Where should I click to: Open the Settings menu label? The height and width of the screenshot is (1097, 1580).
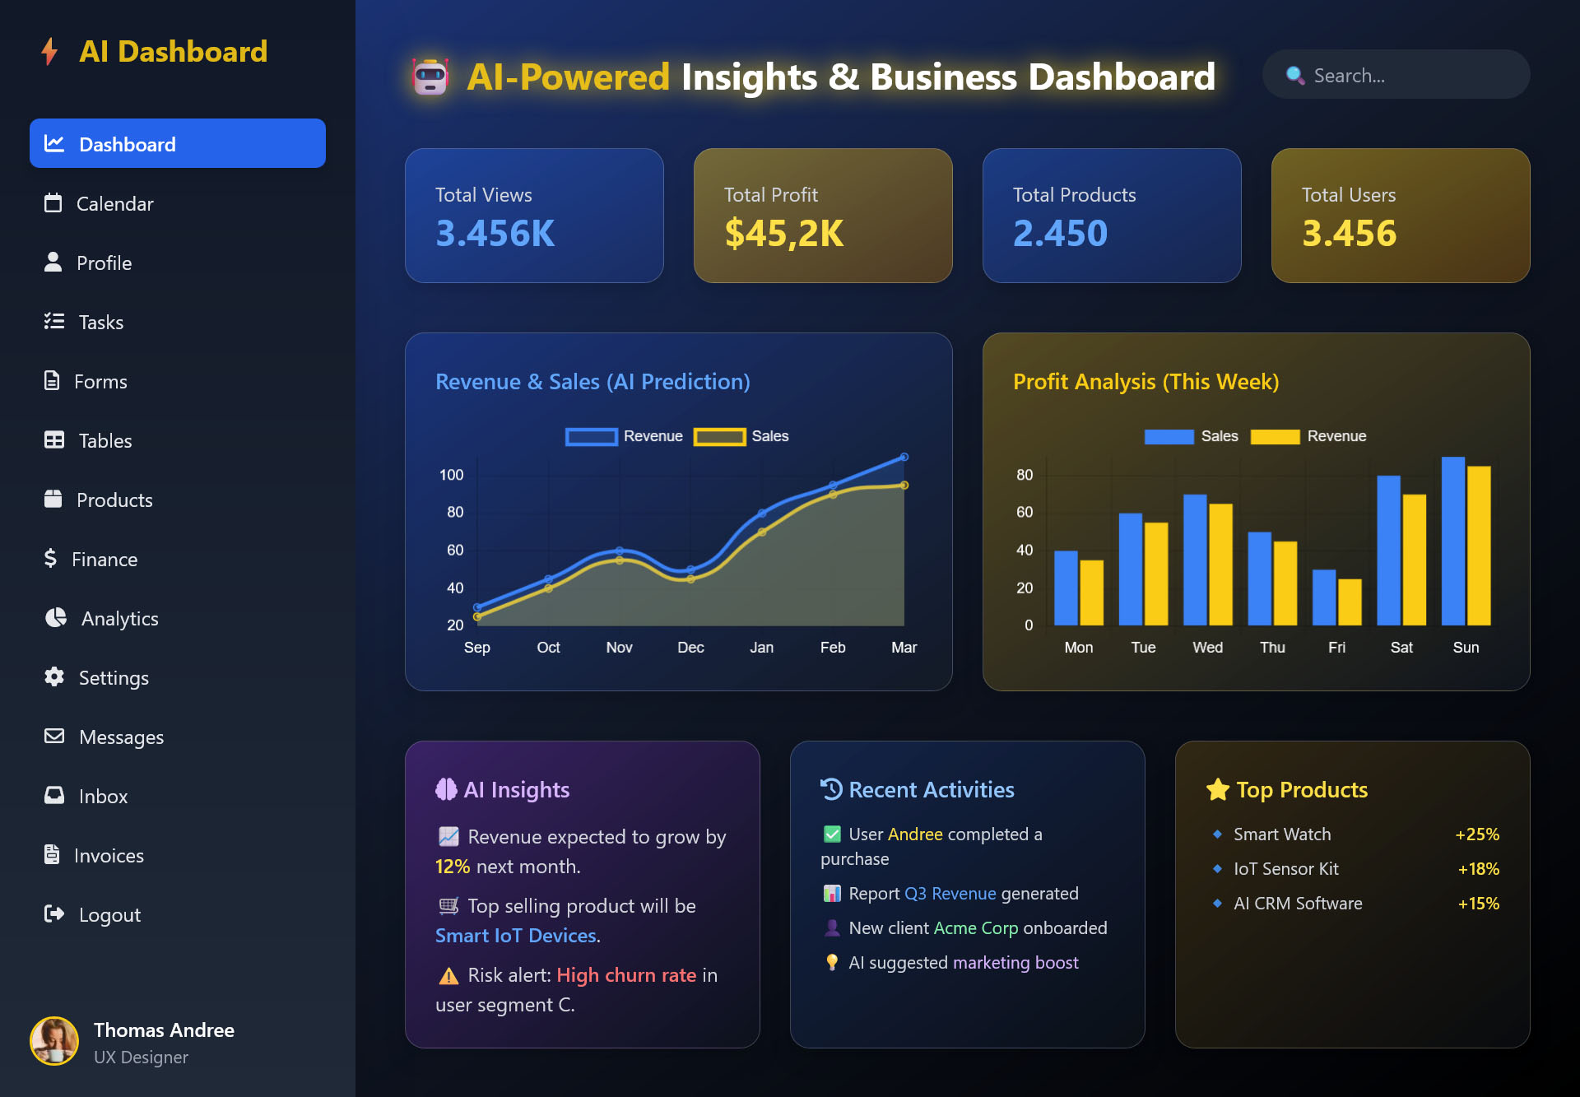pos(114,678)
